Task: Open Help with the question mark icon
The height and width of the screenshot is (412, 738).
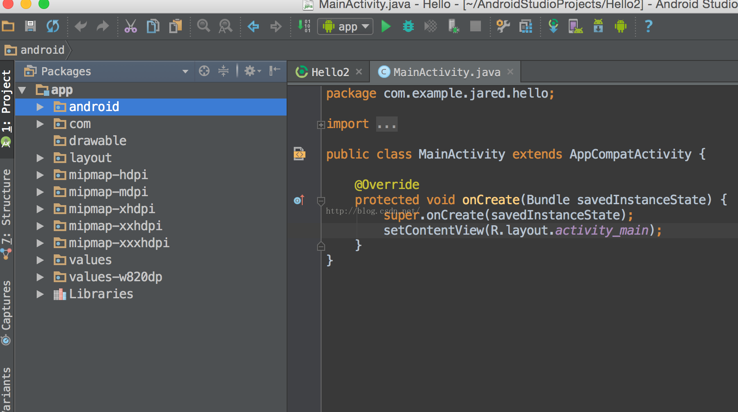Action: coord(648,26)
